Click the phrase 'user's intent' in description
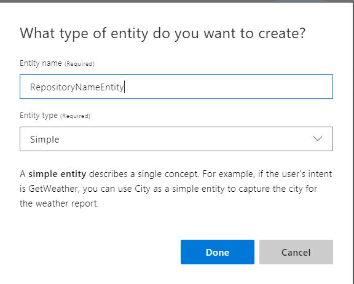This screenshot has width=354, height=284. click(x=306, y=174)
